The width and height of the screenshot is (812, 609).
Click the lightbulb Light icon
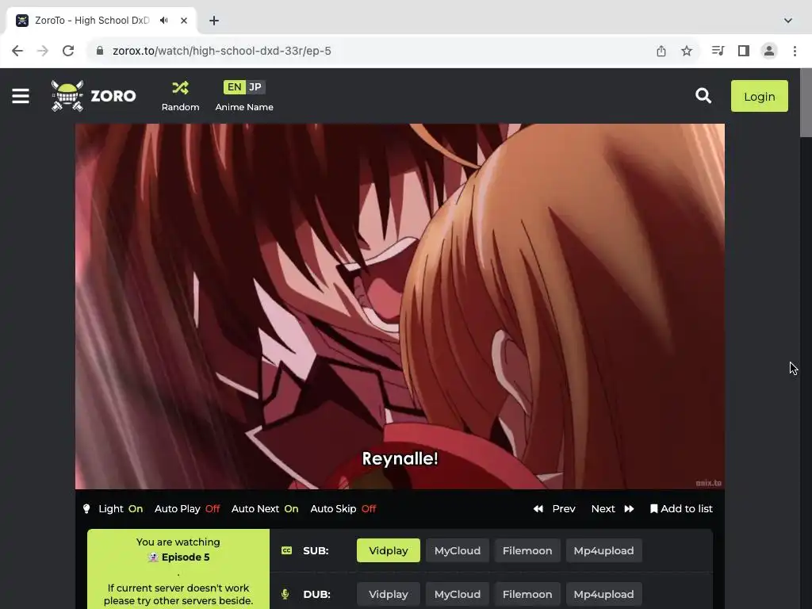86,509
